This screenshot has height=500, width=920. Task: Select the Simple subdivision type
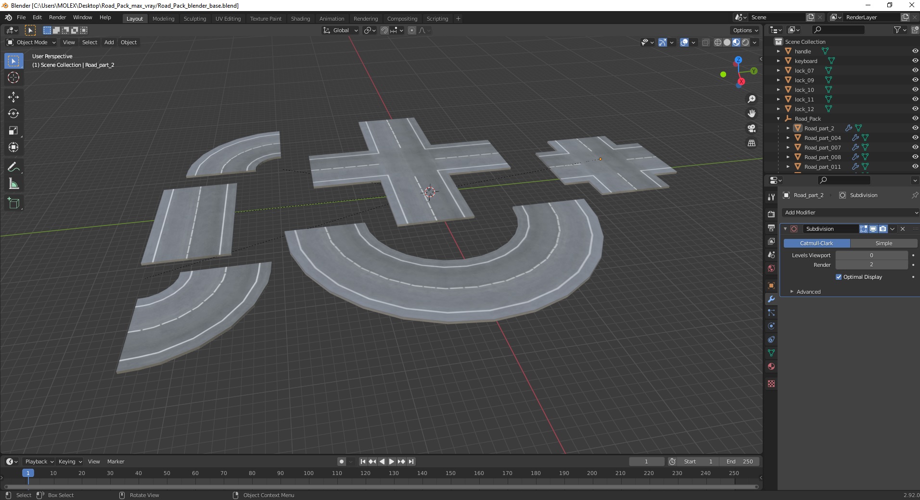(x=884, y=243)
